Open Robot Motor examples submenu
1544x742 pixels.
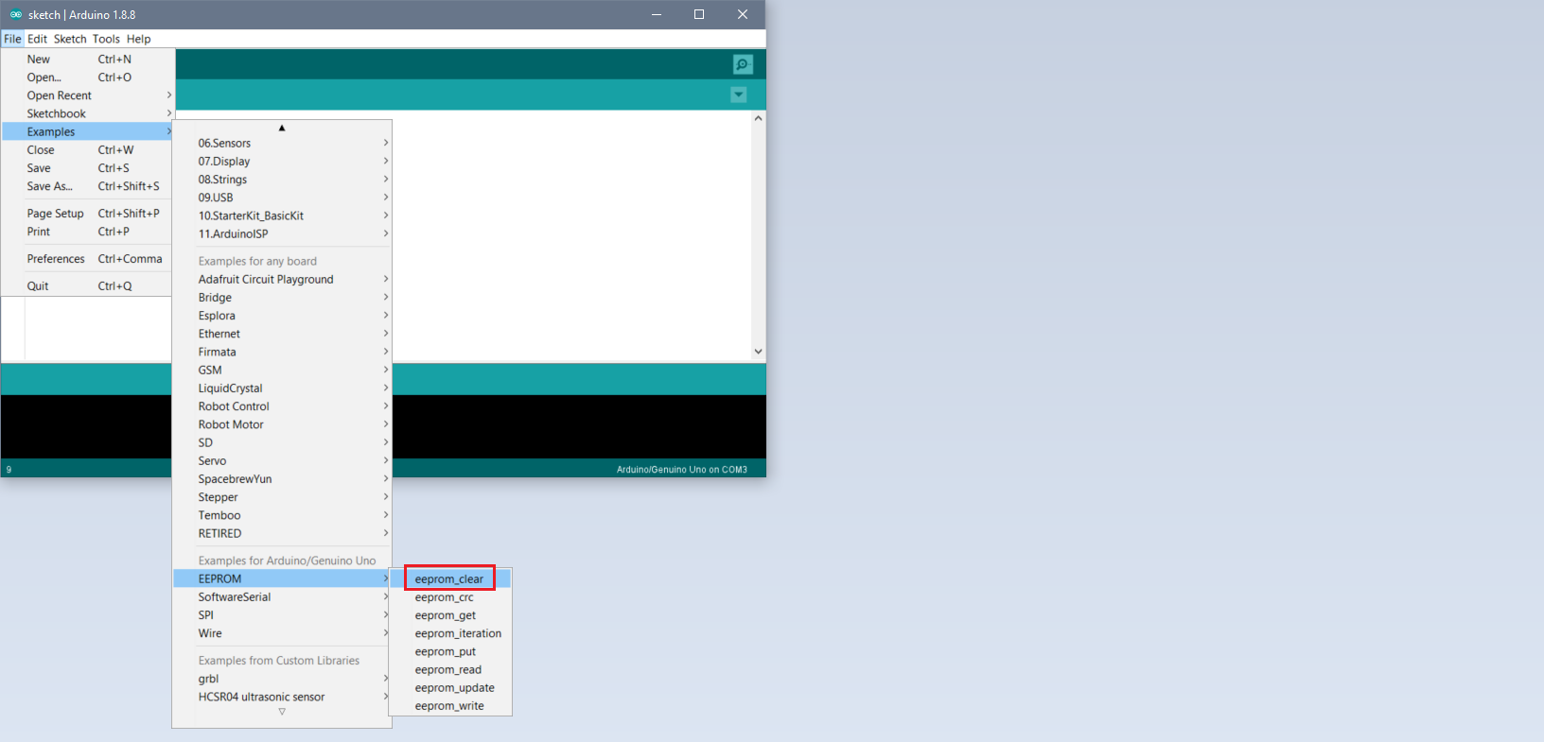pyautogui.click(x=282, y=424)
